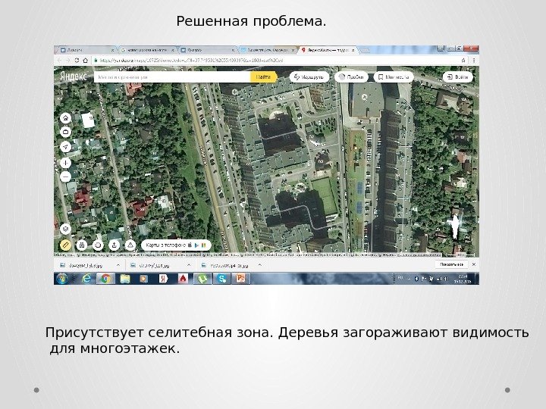Click the taskbar clock and date
This screenshot has height=409, width=546.
[463, 279]
